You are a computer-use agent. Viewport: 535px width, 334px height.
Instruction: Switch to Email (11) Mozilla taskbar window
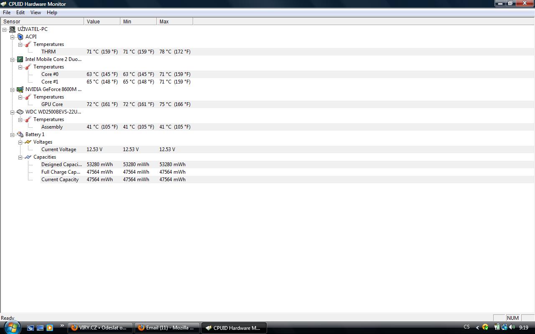pos(167,328)
